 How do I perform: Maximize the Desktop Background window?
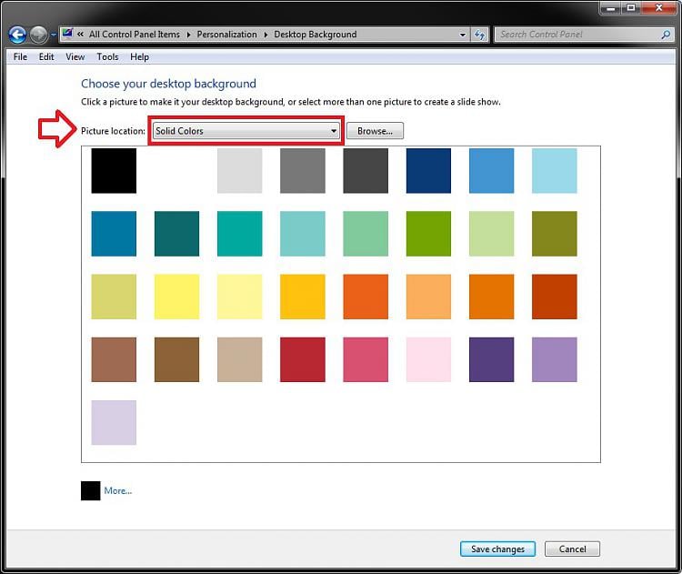pyautogui.click(x=631, y=7)
